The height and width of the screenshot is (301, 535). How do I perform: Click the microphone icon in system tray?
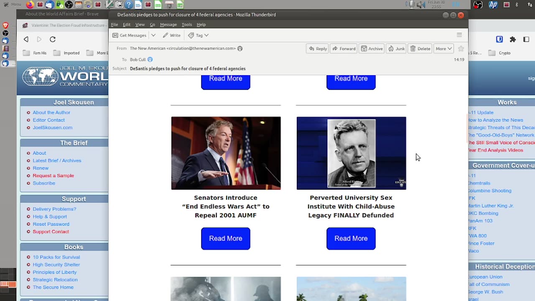412,5
